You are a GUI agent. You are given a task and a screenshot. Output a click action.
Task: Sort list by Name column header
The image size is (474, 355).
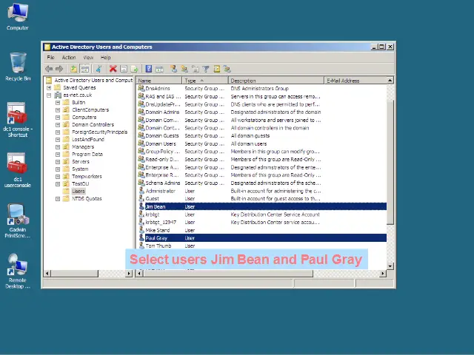(158, 80)
